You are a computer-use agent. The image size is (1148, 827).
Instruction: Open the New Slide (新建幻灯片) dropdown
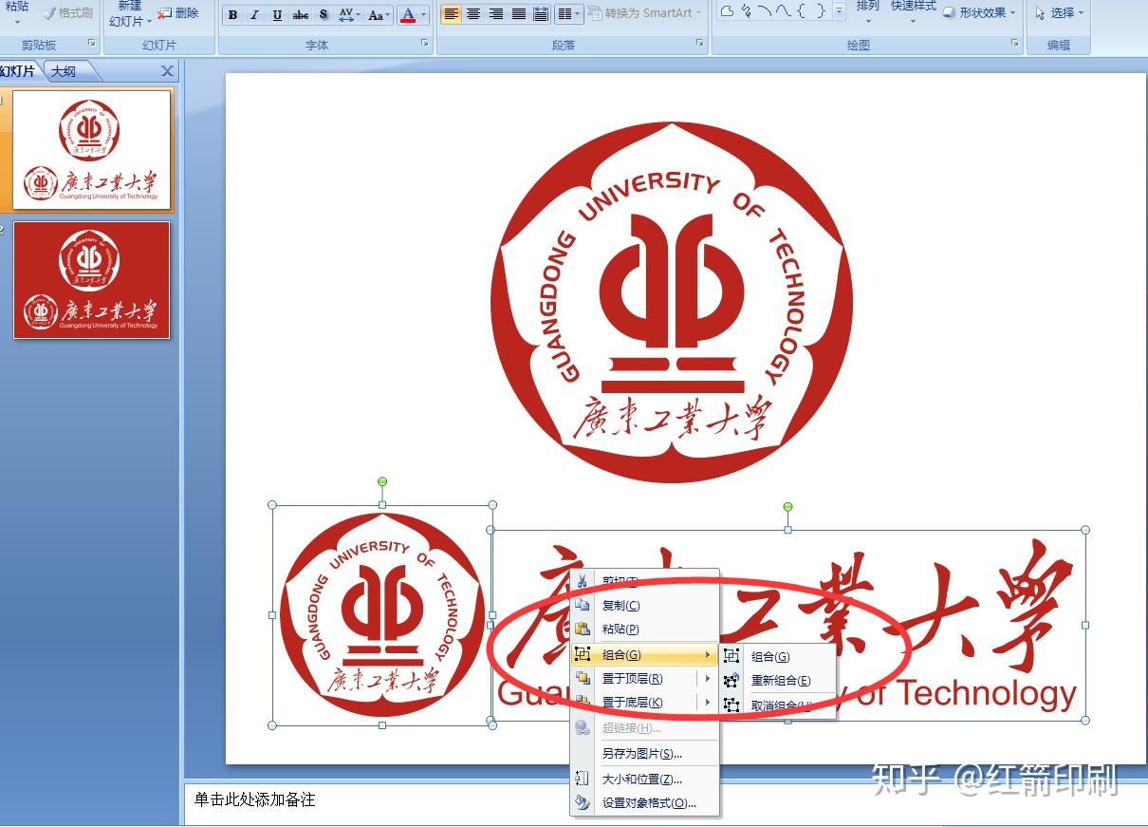tap(130, 14)
